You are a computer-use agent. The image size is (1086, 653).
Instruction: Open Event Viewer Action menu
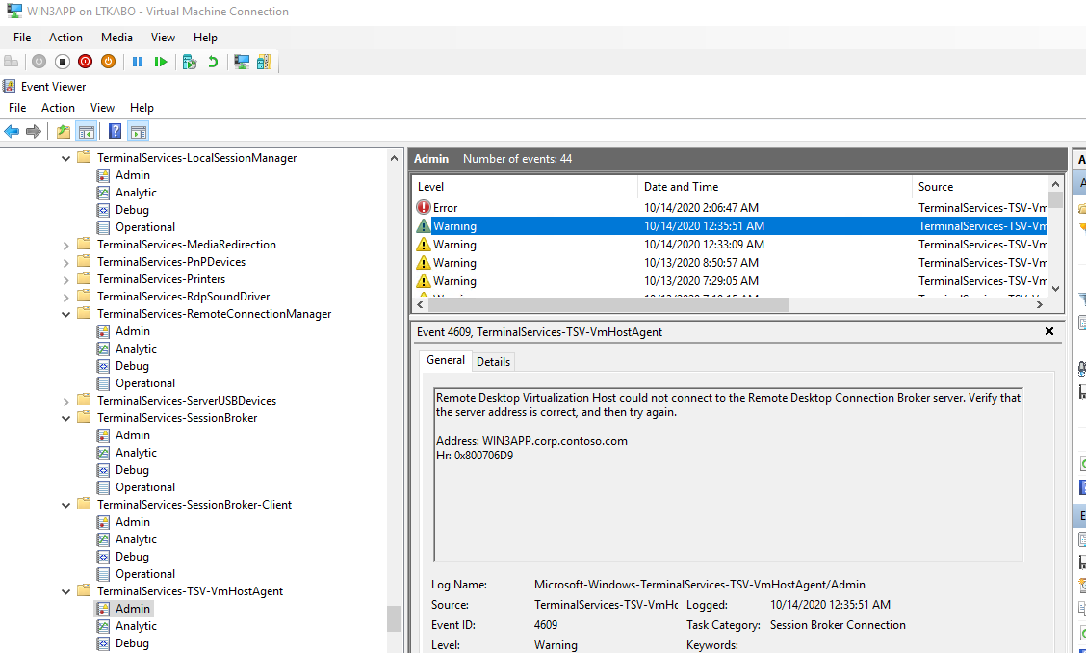click(58, 108)
